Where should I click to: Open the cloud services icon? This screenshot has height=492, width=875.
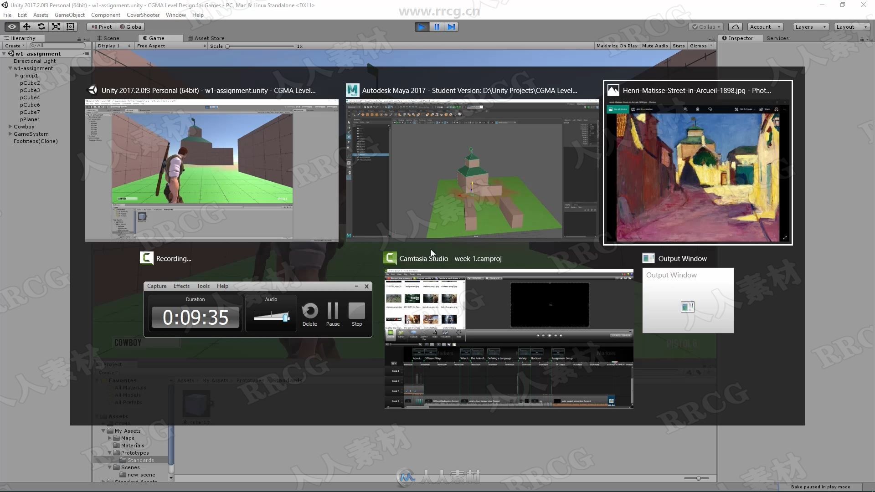point(735,27)
